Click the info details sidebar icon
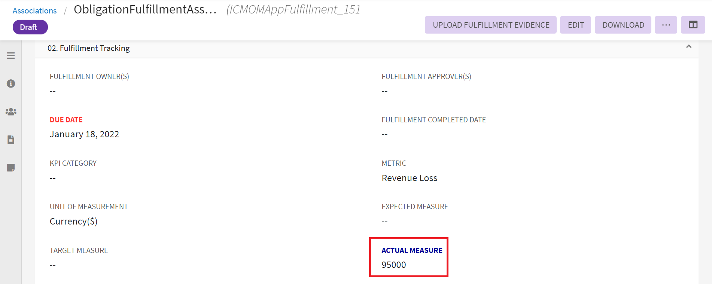Screen dimensions: 712x284 (11, 83)
